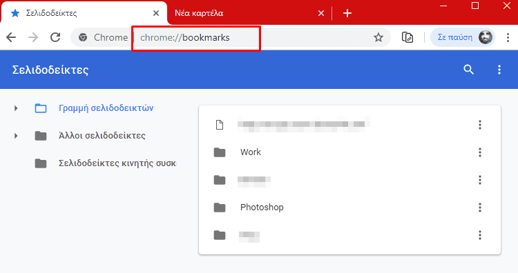Select Άλλοι σελιδοδείκτες in the sidebar

click(102, 136)
